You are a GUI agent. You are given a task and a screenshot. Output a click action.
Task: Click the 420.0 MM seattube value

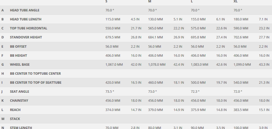pos(113,83)
